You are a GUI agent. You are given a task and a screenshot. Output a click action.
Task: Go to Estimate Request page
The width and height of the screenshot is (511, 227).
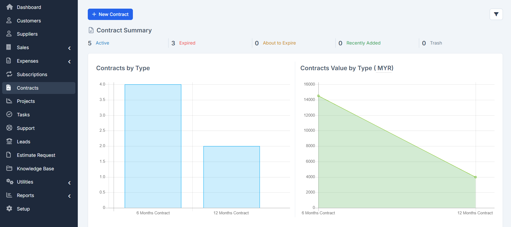(x=36, y=155)
